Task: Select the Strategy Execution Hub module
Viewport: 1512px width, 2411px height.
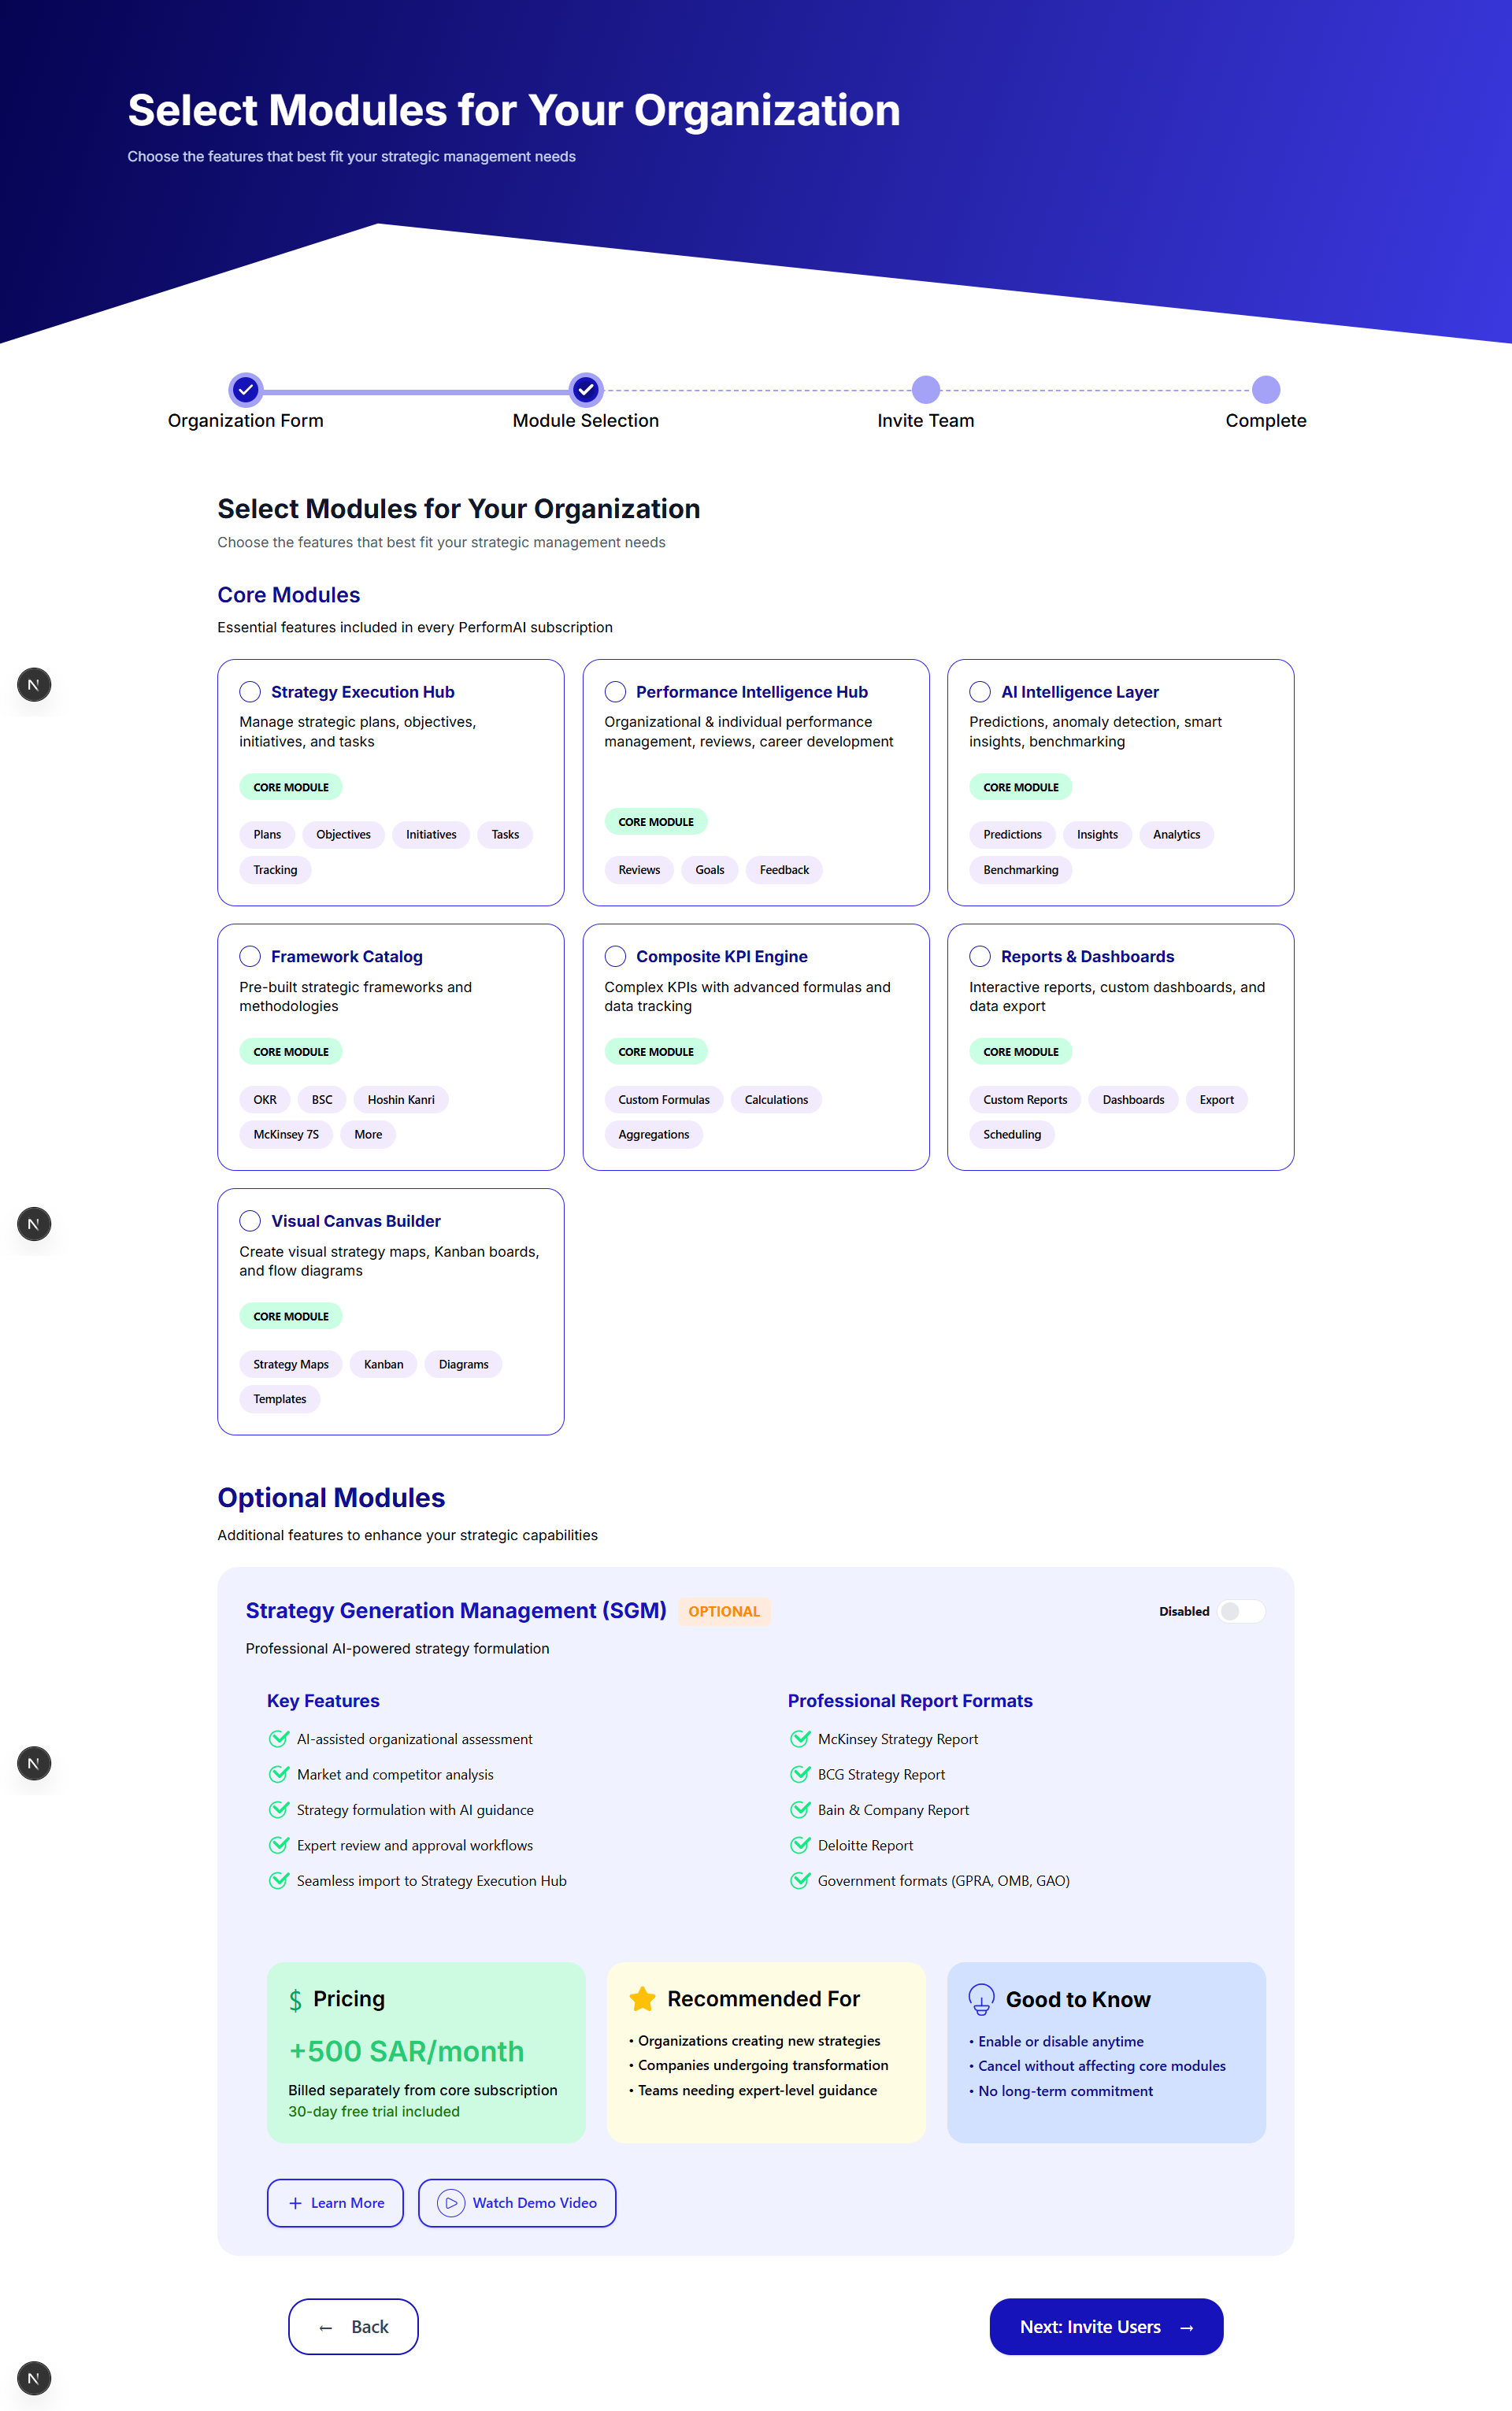Action: [x=250, y=691]
